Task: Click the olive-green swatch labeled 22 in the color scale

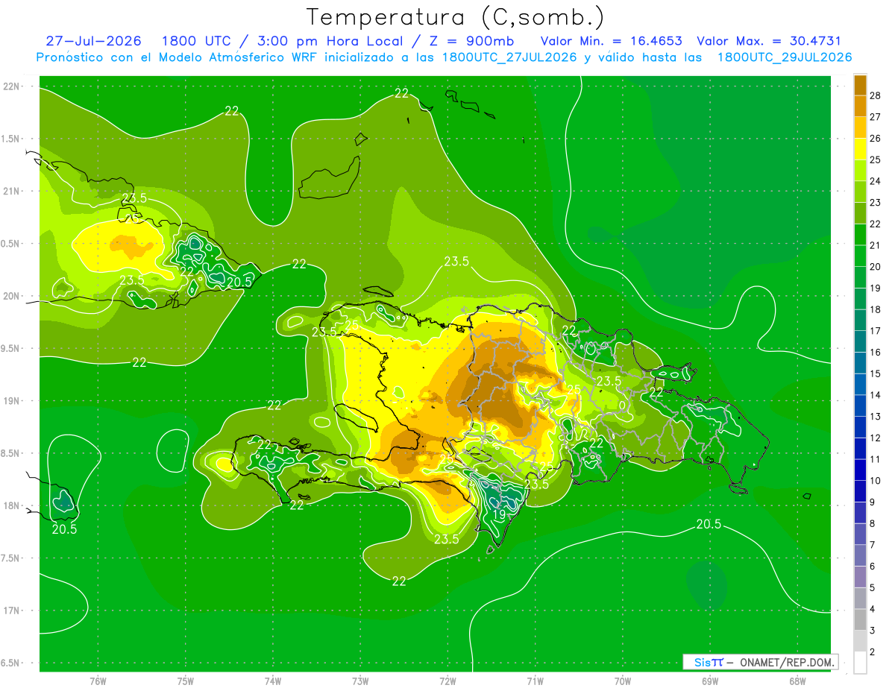Action: point(860,213)
